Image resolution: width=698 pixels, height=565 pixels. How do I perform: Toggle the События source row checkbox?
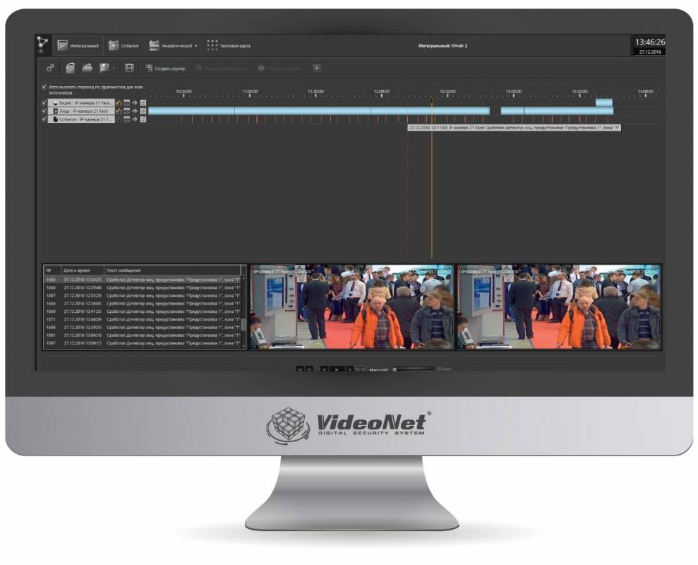click(44, 119)
